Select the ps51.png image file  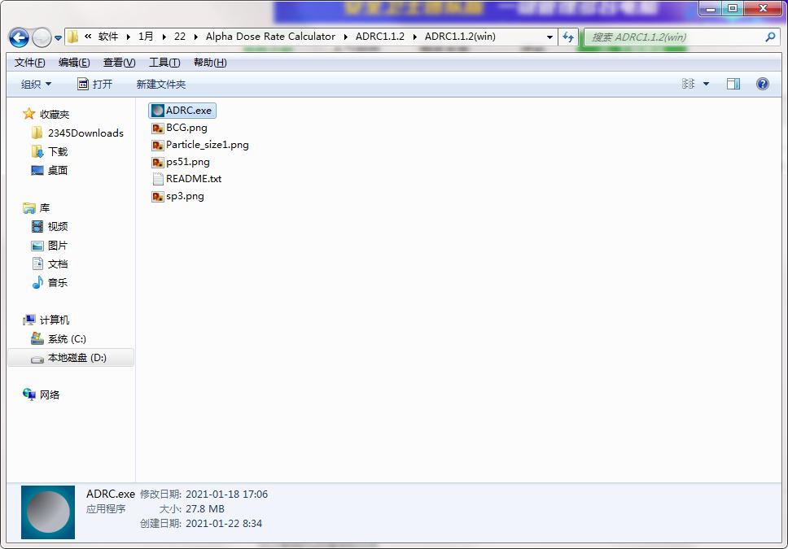coord(187,162)
